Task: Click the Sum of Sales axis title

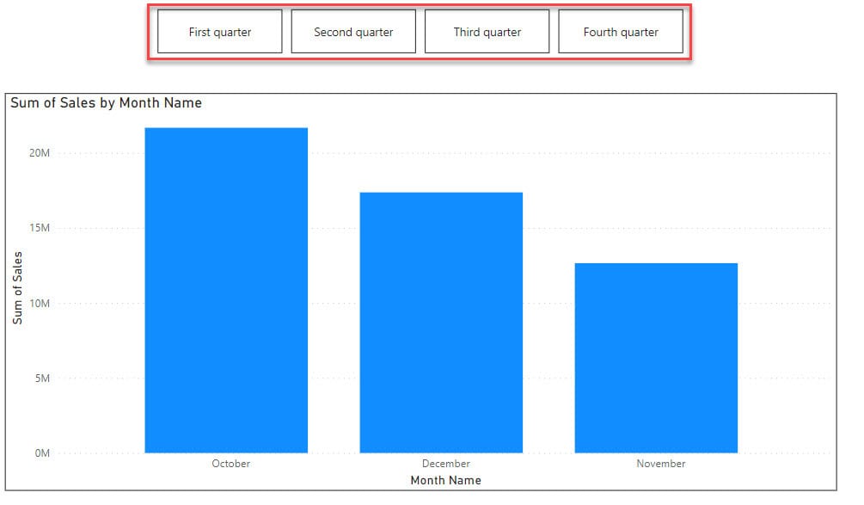Action: (18, 288)
